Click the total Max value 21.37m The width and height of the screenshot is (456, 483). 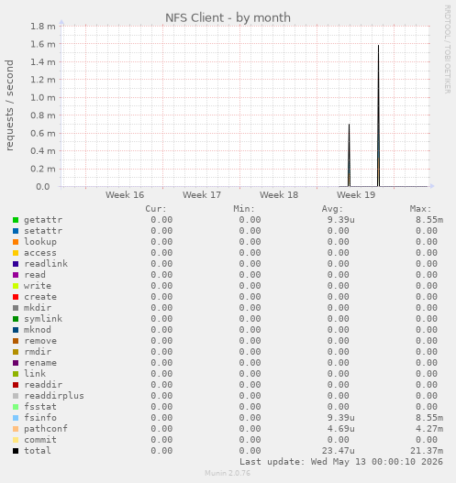427,451
